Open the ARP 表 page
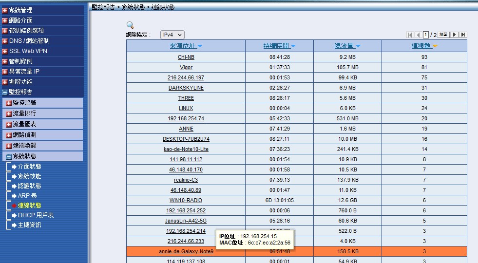 coord(27,196)
